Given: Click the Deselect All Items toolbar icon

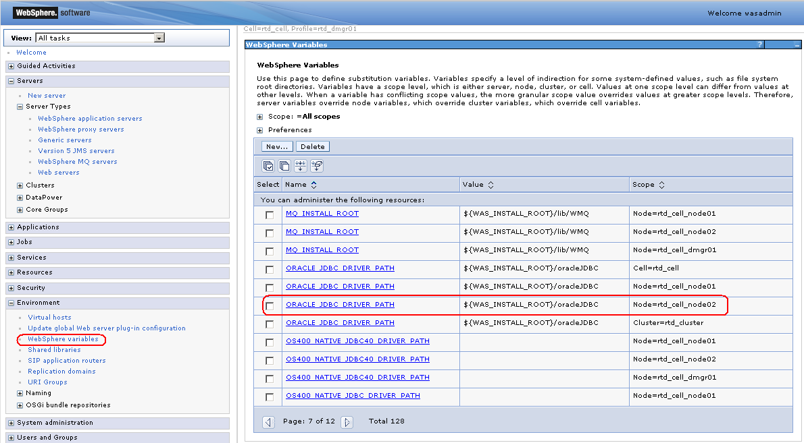Looking at the screenshot, I should click(284, 166).
